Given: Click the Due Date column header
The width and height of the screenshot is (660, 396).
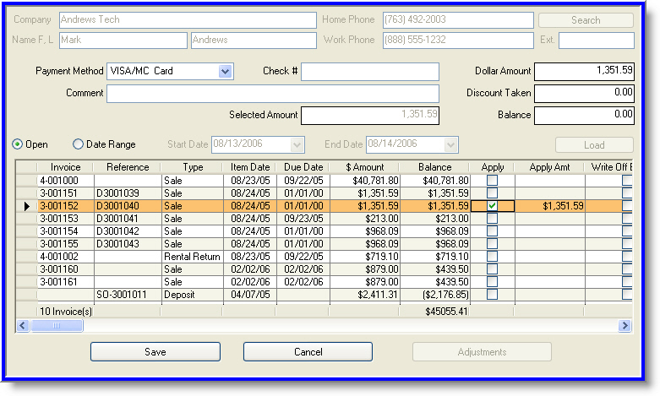Looking at the screenshot, I should pyautogui.click(x=303, y=167).
